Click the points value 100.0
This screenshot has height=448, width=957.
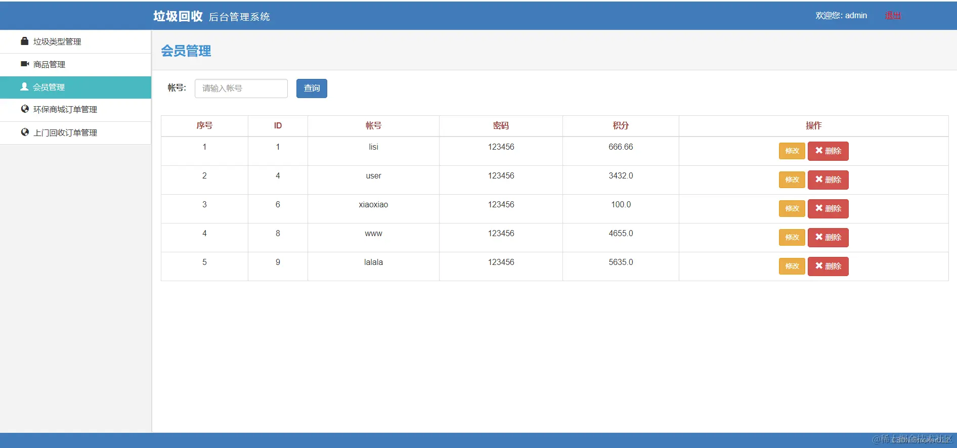(x=621, y=204)
